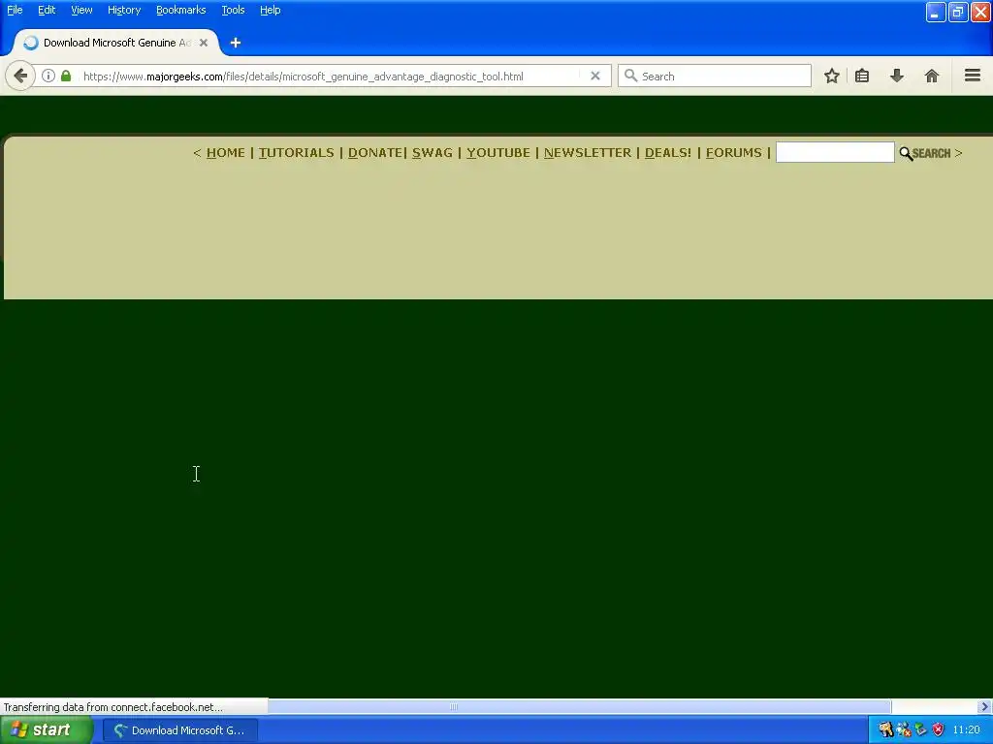Image resolution: width=993 pixels, height=744 pixels.
Task: Open the Bookmarks menu
Action: [x=181, y=10]
